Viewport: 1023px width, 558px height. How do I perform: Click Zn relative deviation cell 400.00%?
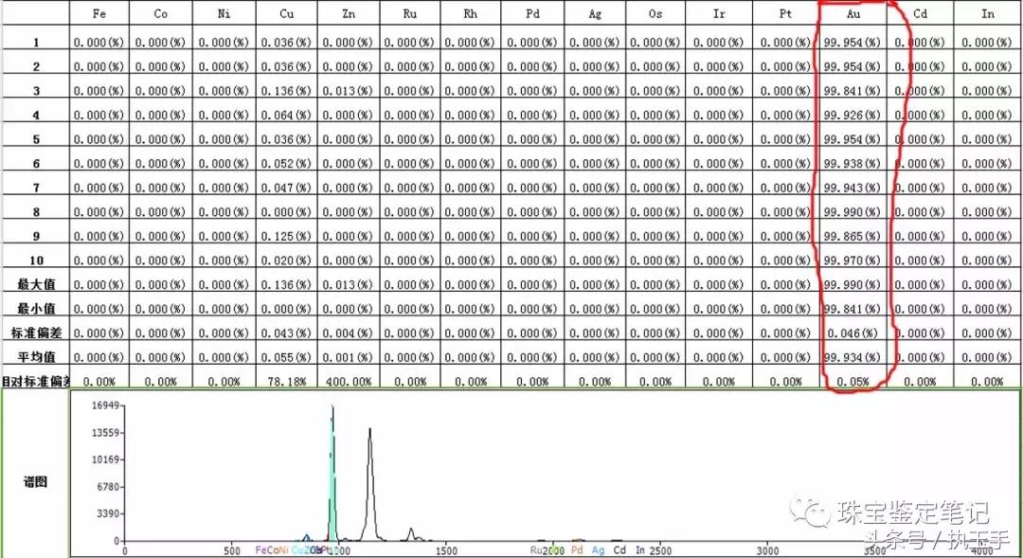[349, 382]
